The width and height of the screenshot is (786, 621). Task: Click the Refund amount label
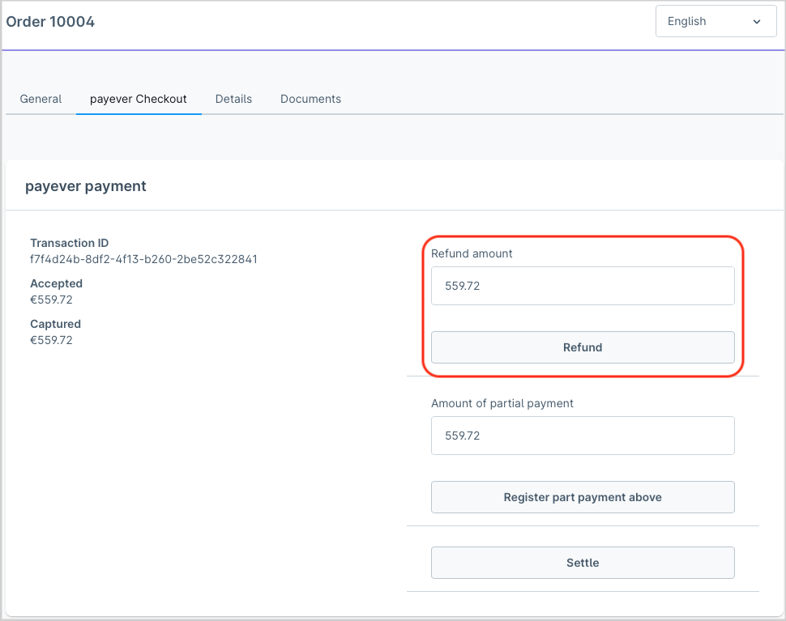coord(472,253)
